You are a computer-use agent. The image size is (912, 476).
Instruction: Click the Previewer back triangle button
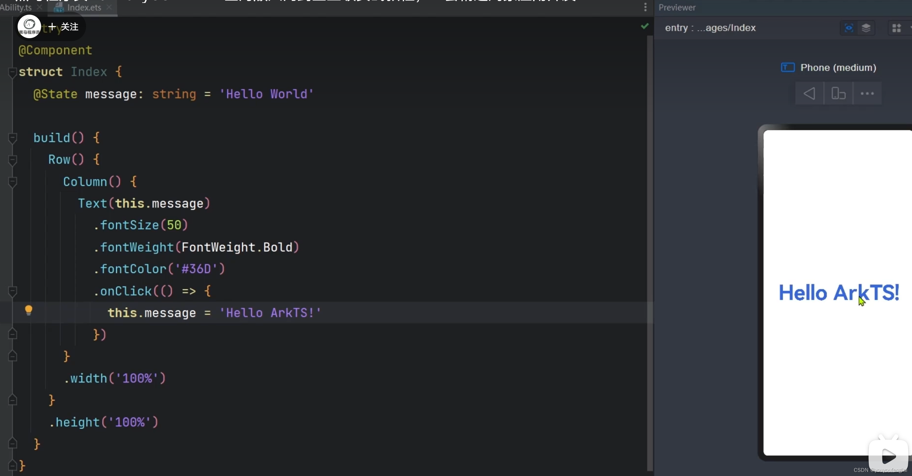coord(809,94)
